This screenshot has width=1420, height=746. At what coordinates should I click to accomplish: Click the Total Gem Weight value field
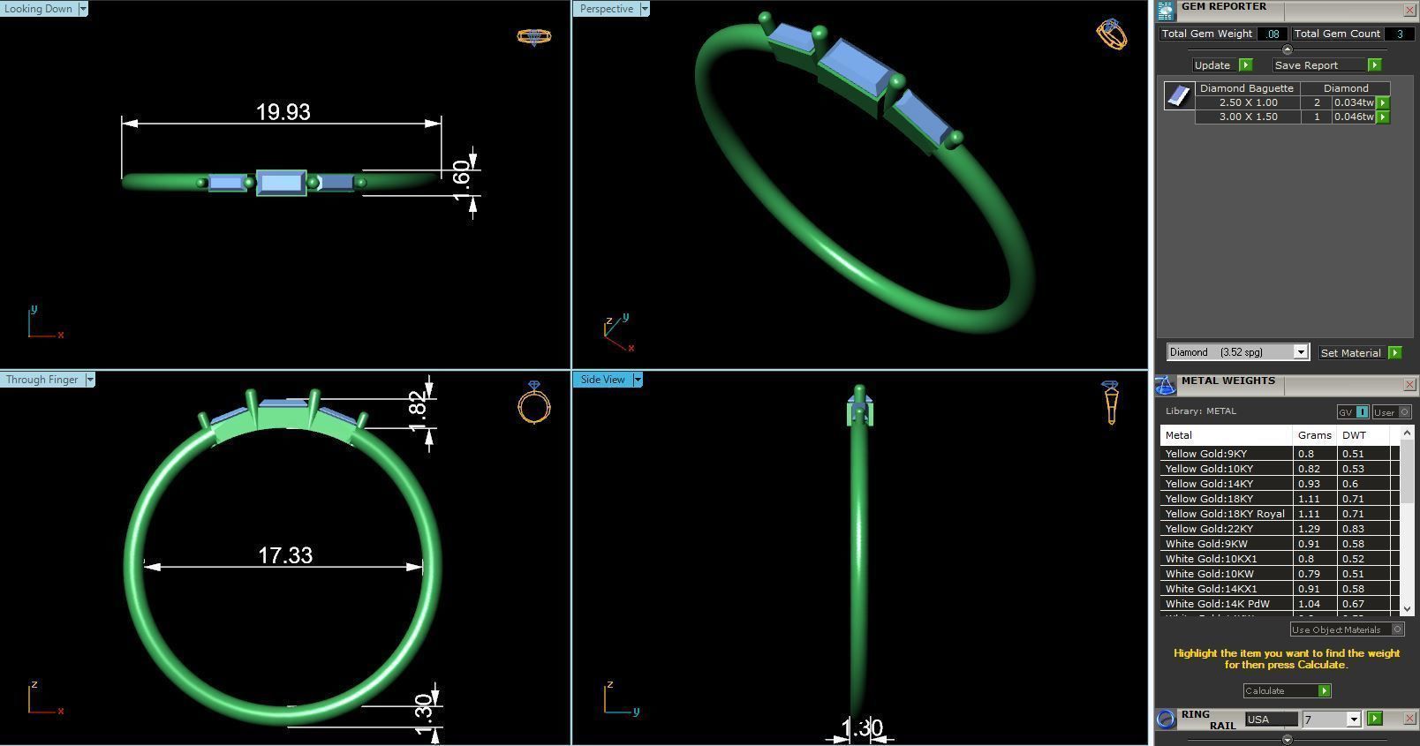point(1273,34)
